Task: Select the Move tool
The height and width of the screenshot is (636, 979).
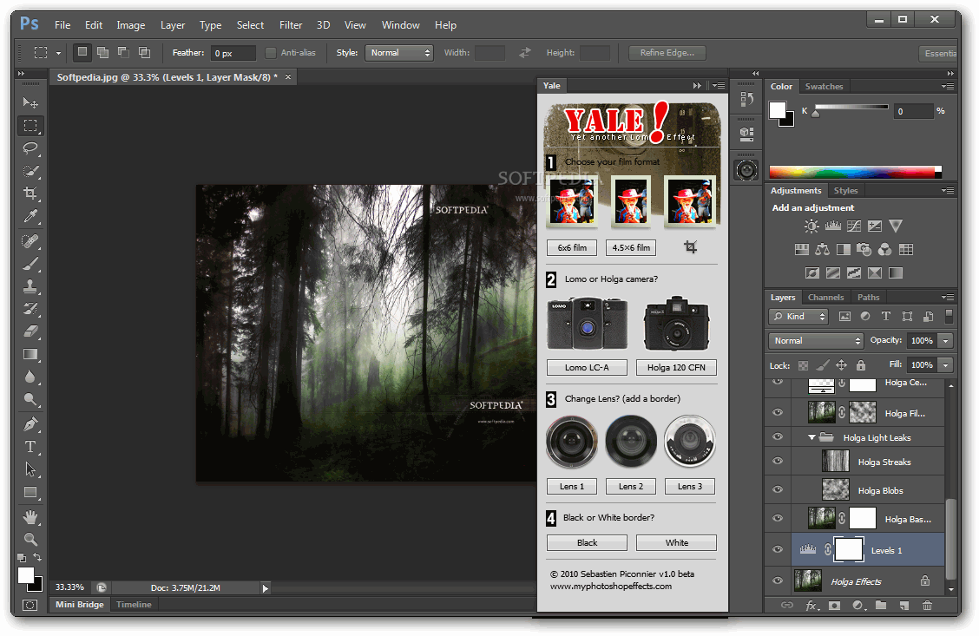Action: [x=30, y=102]
